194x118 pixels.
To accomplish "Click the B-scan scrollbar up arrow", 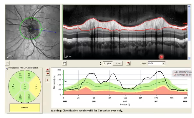I will (189, 6).
